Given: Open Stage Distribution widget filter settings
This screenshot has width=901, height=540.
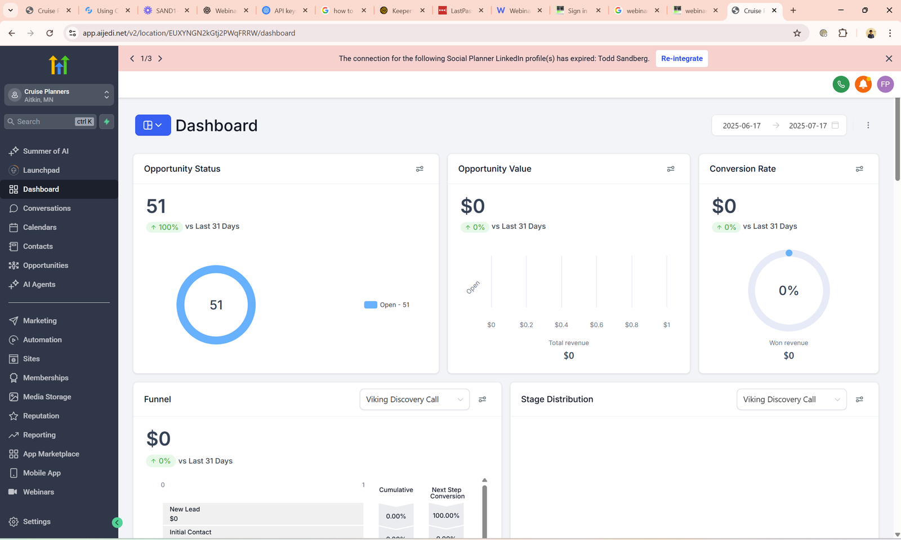Looking at the screenshot, I should pos(859,400).
